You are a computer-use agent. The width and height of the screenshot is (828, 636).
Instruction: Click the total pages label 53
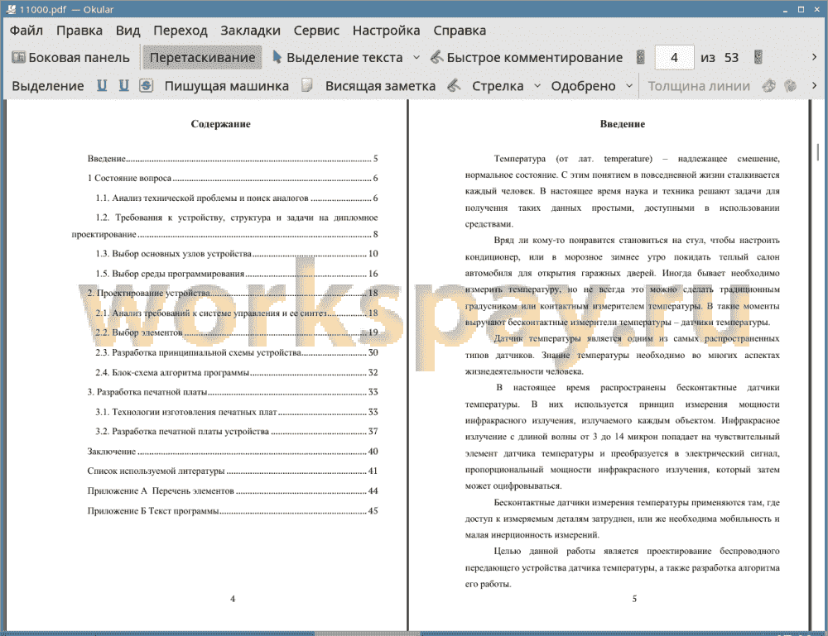[731, 58]
